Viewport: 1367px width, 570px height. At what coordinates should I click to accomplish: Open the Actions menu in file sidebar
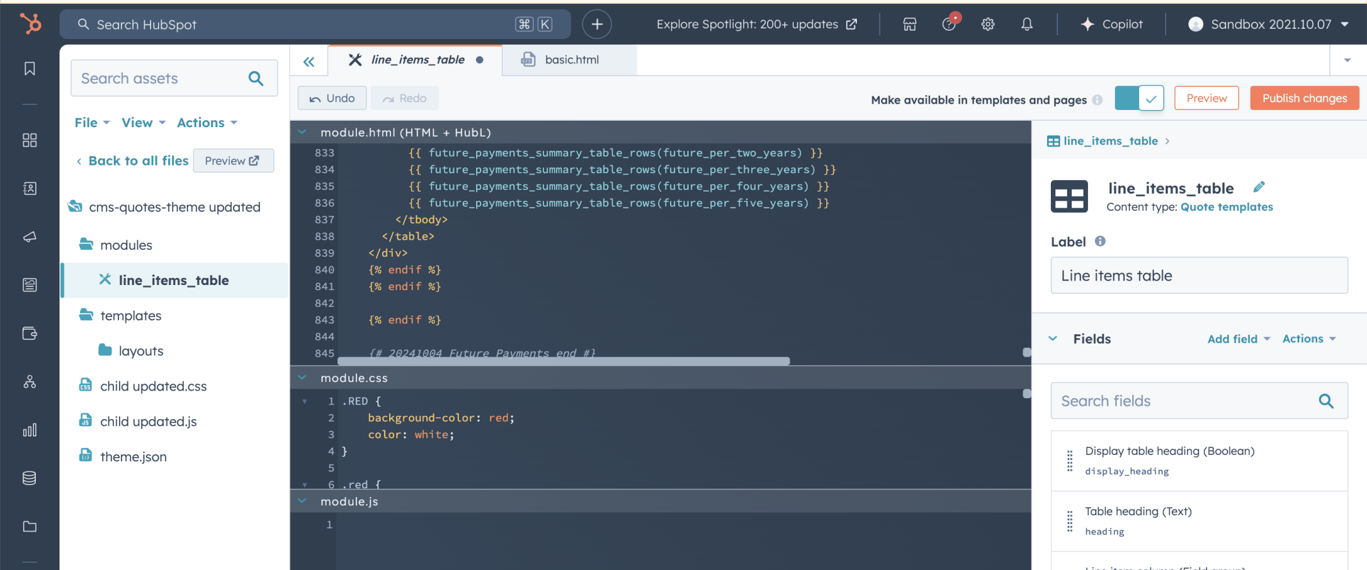(207, 123)
